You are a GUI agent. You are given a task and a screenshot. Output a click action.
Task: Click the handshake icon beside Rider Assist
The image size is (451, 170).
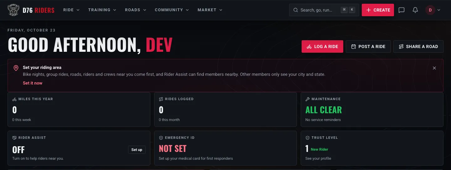point(14,138)
